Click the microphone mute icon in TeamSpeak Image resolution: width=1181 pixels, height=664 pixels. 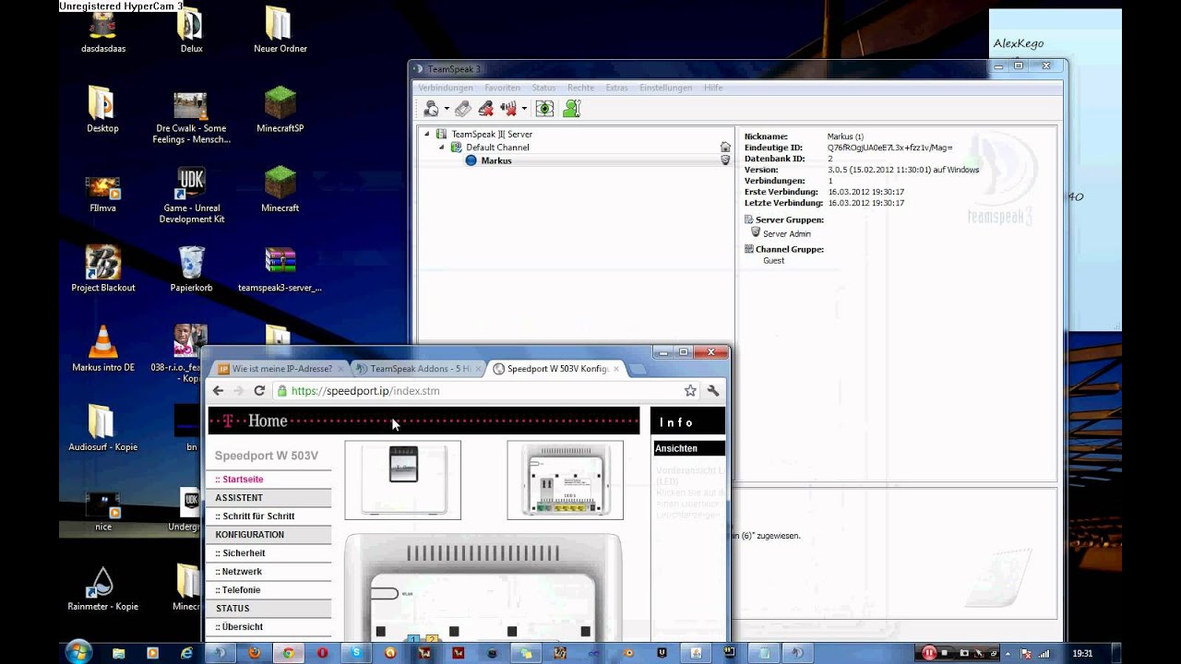[485, 109]
